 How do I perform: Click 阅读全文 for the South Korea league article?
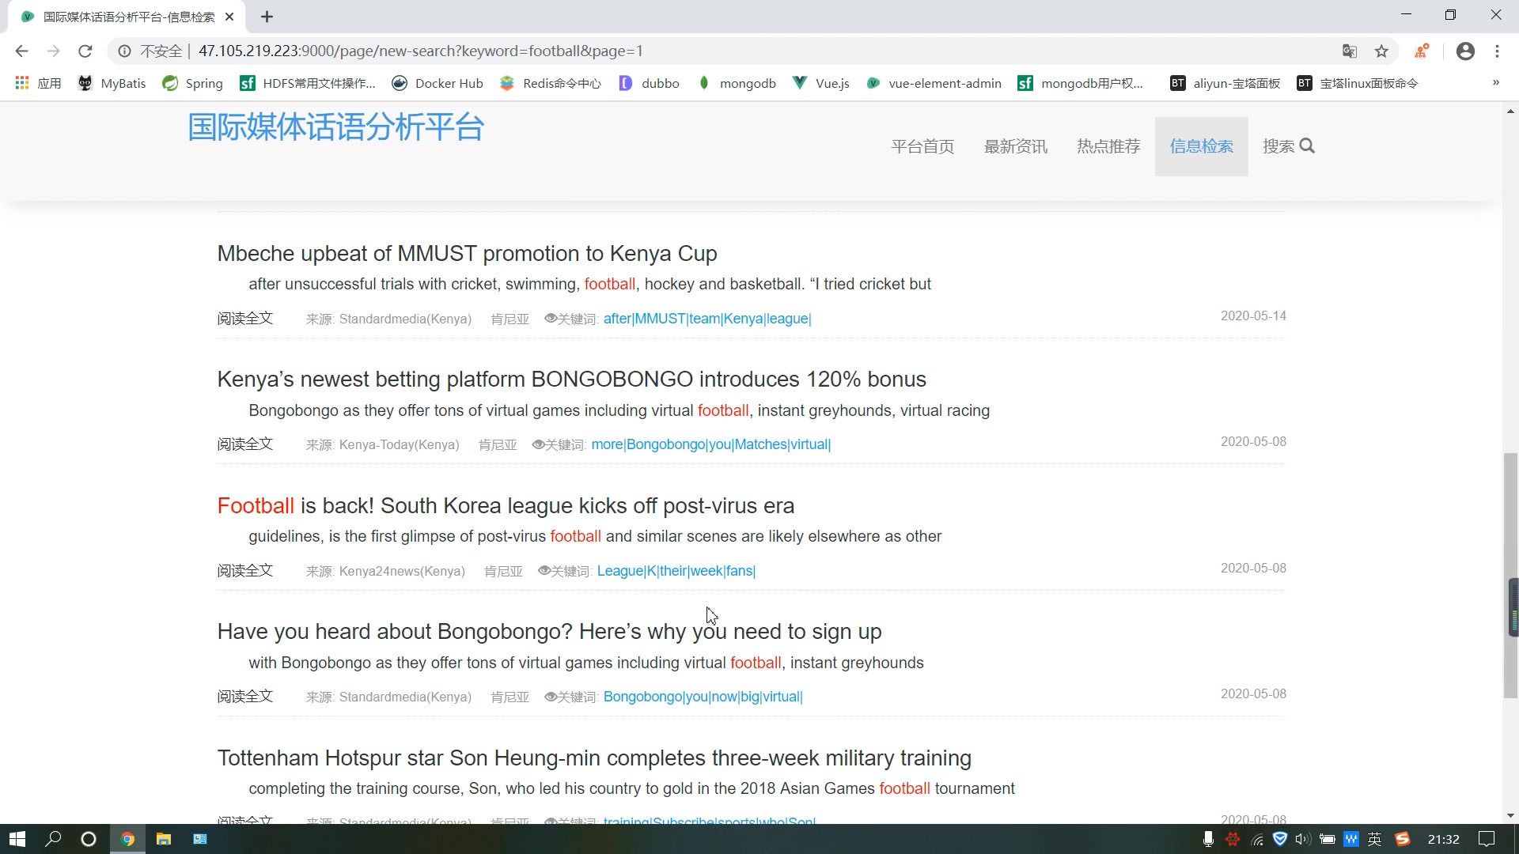(245, 571)
